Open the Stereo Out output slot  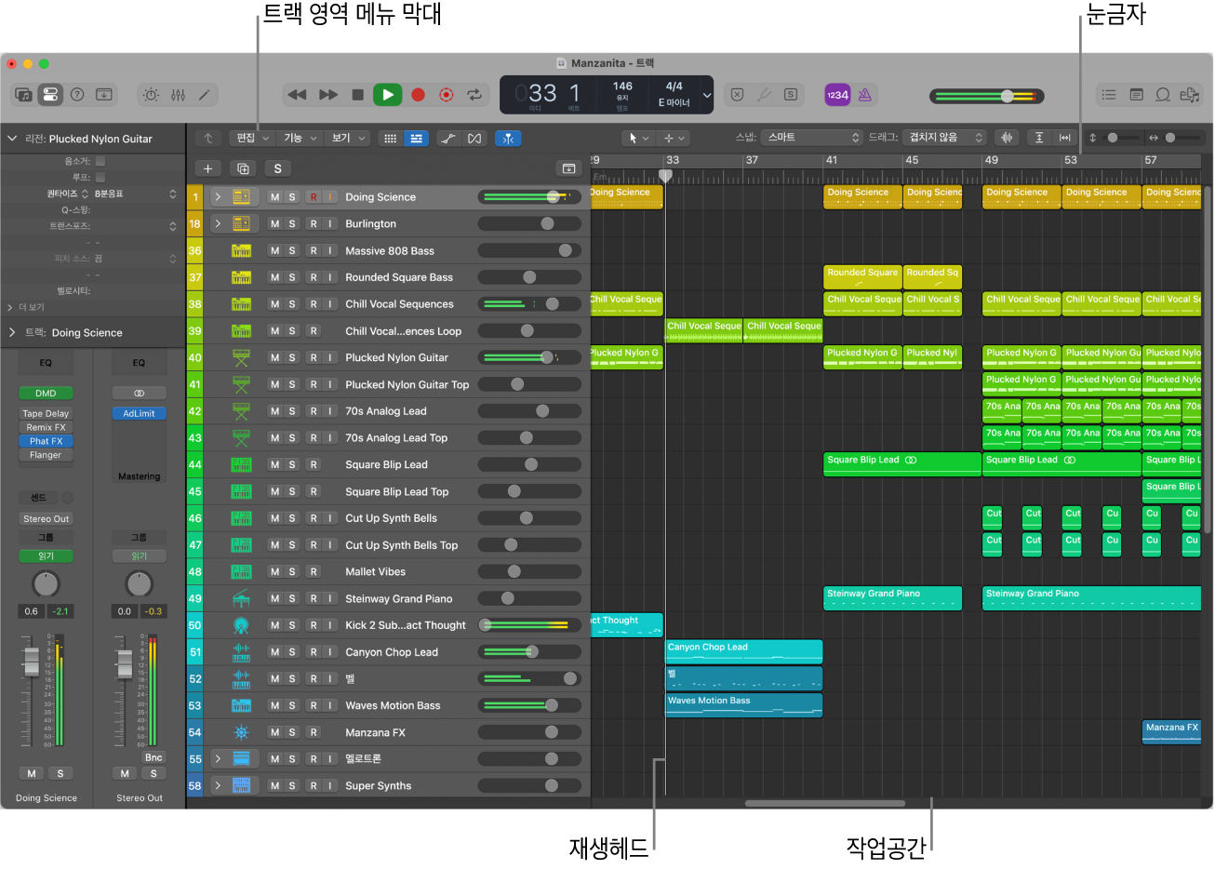pyautogui.click(x=46, y=519)
